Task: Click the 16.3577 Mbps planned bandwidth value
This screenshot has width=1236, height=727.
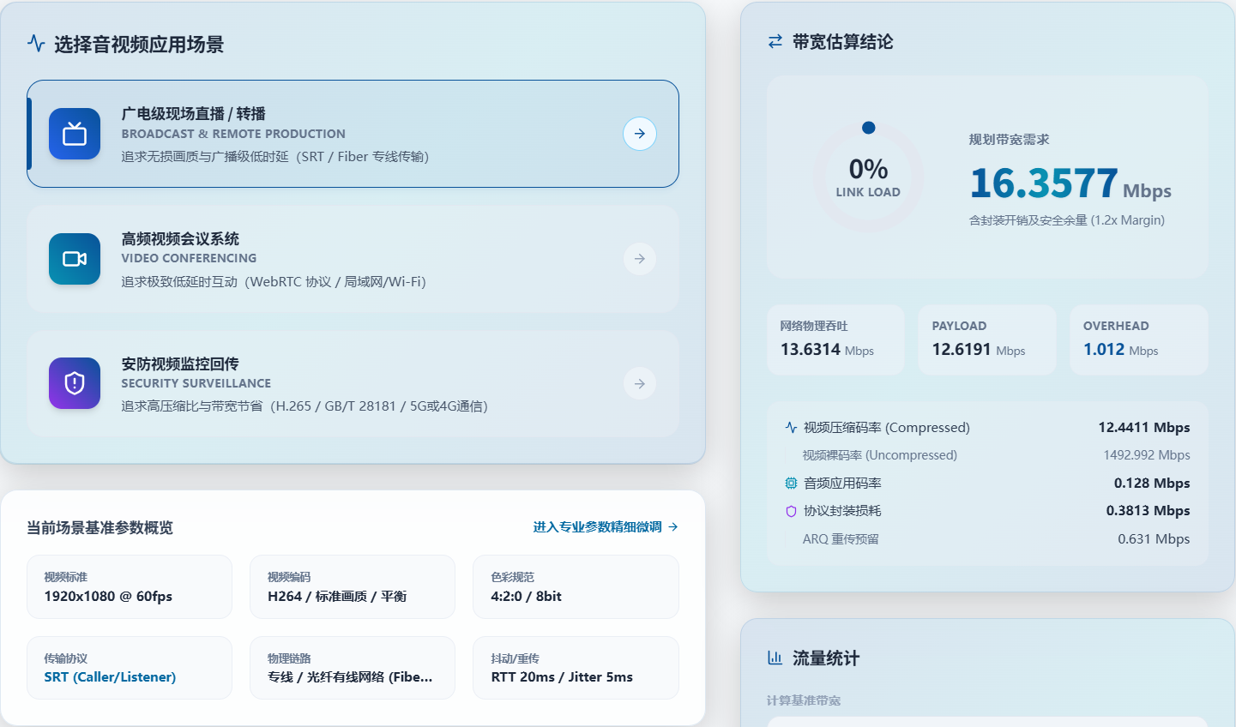Action: tap(1070, 183)
